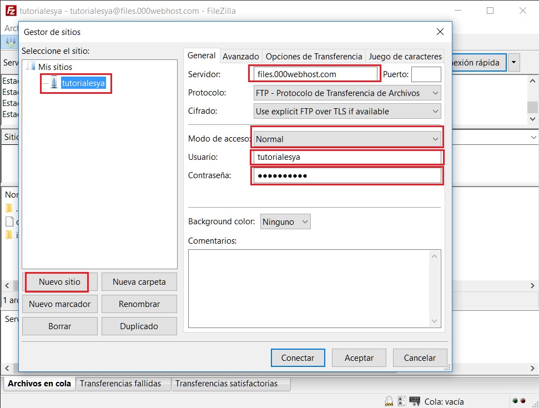Click the Cola: vacía status text
The image size is (539, 408).
(444, 402)
